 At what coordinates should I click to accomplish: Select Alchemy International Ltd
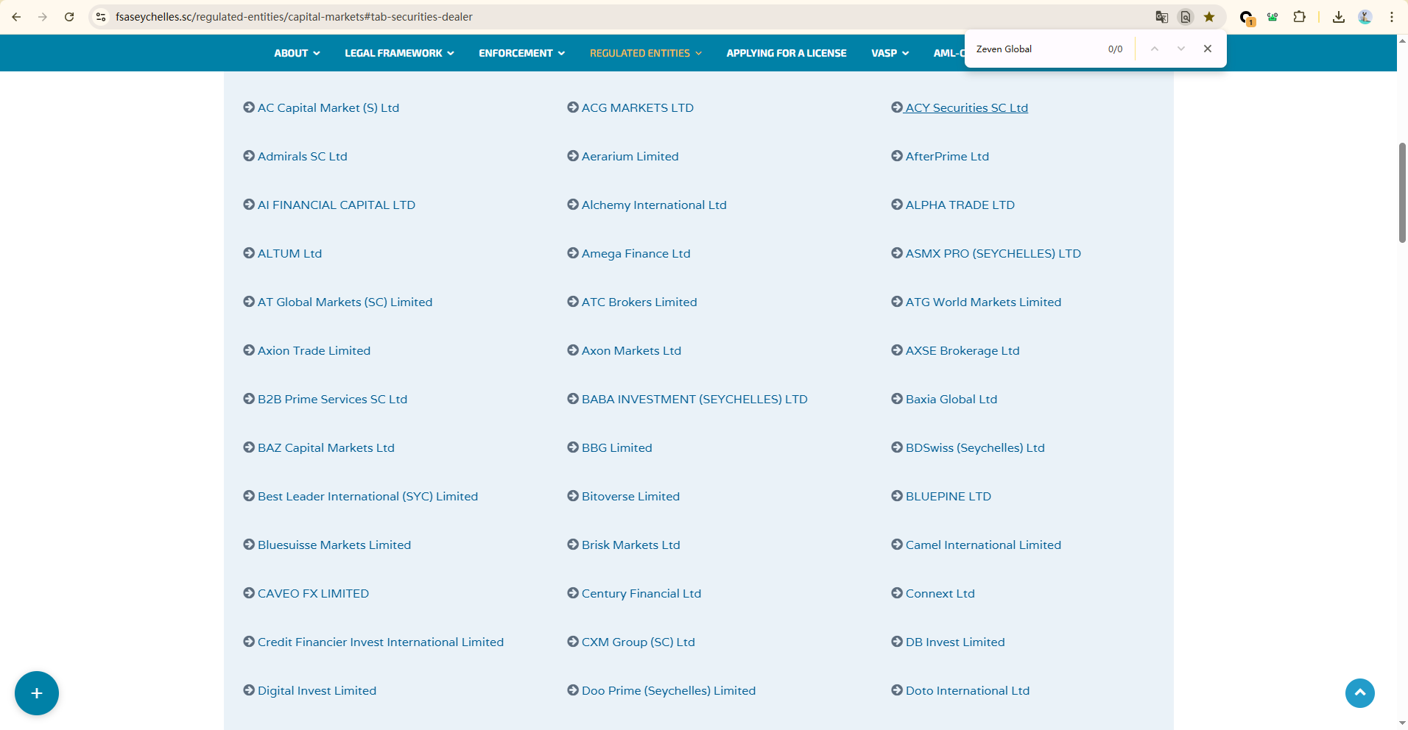654,205
